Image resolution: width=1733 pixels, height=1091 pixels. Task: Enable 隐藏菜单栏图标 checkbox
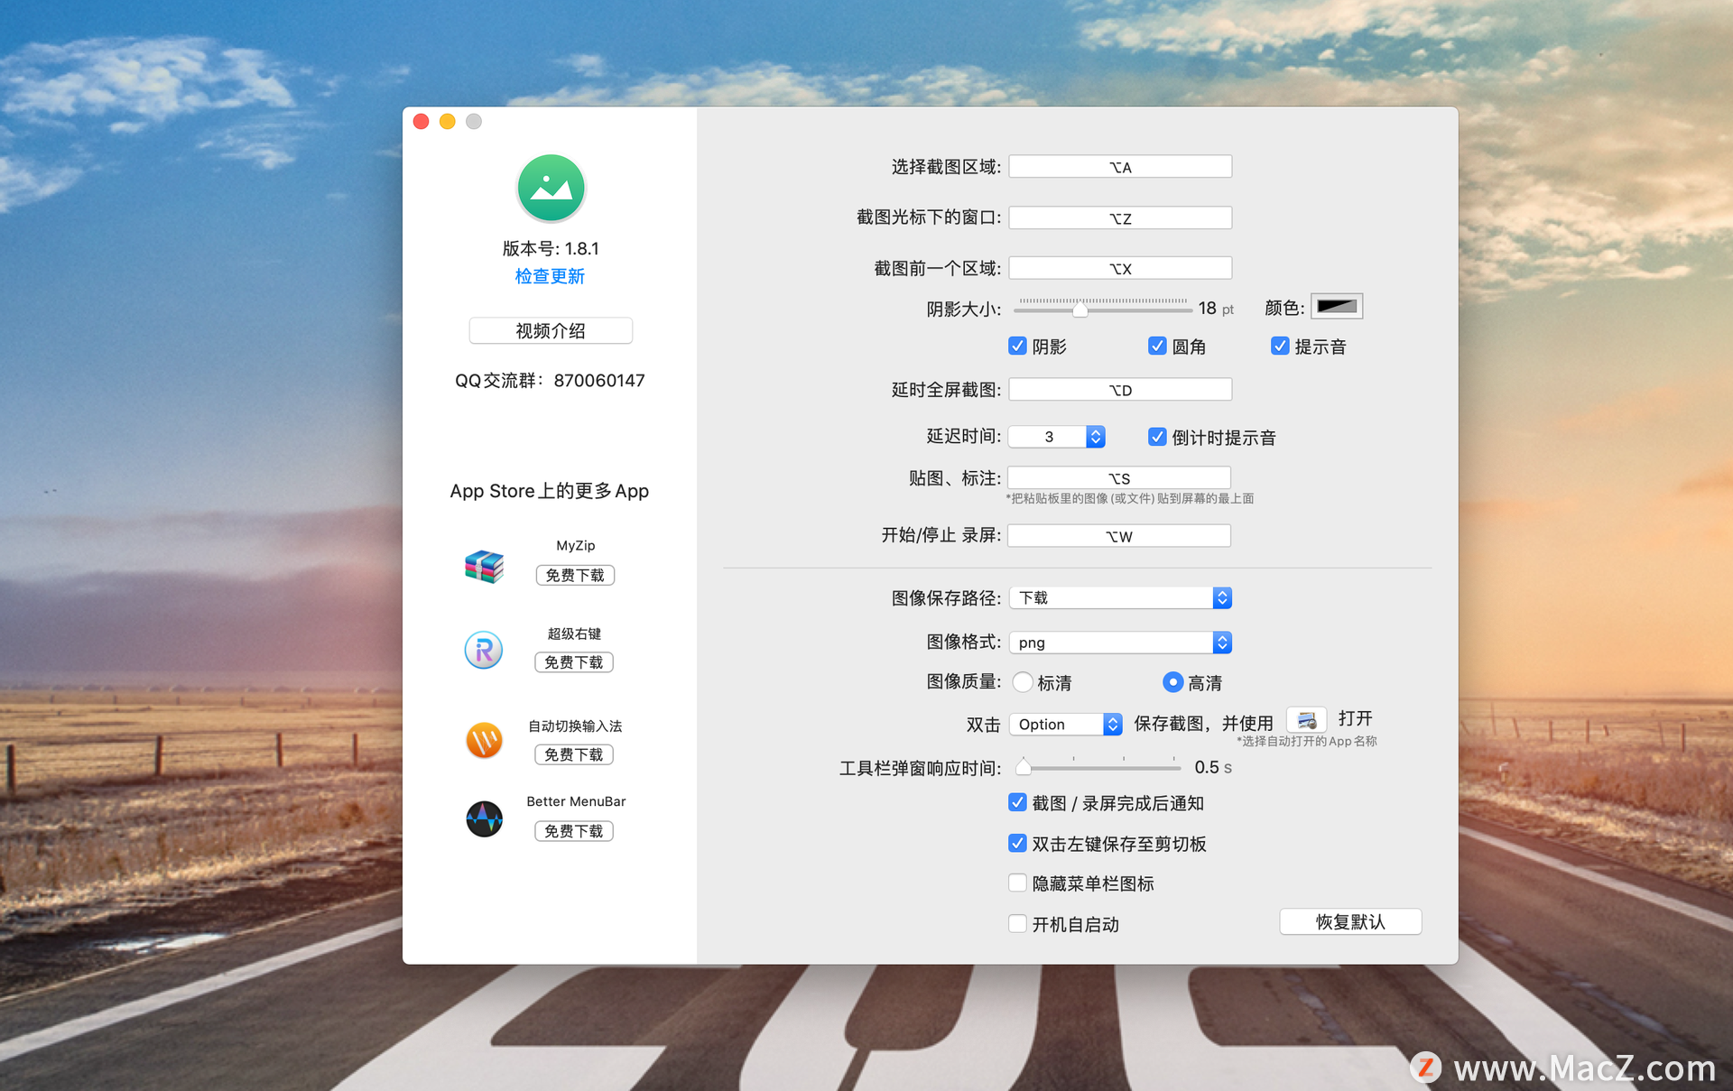1017,883
